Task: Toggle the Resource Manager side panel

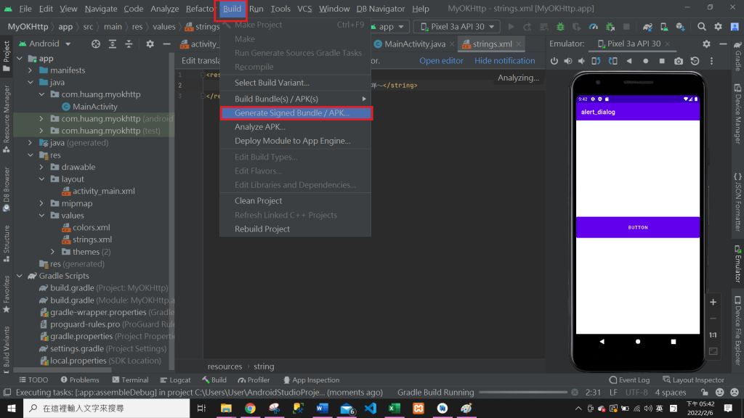Action: [6, 119]
